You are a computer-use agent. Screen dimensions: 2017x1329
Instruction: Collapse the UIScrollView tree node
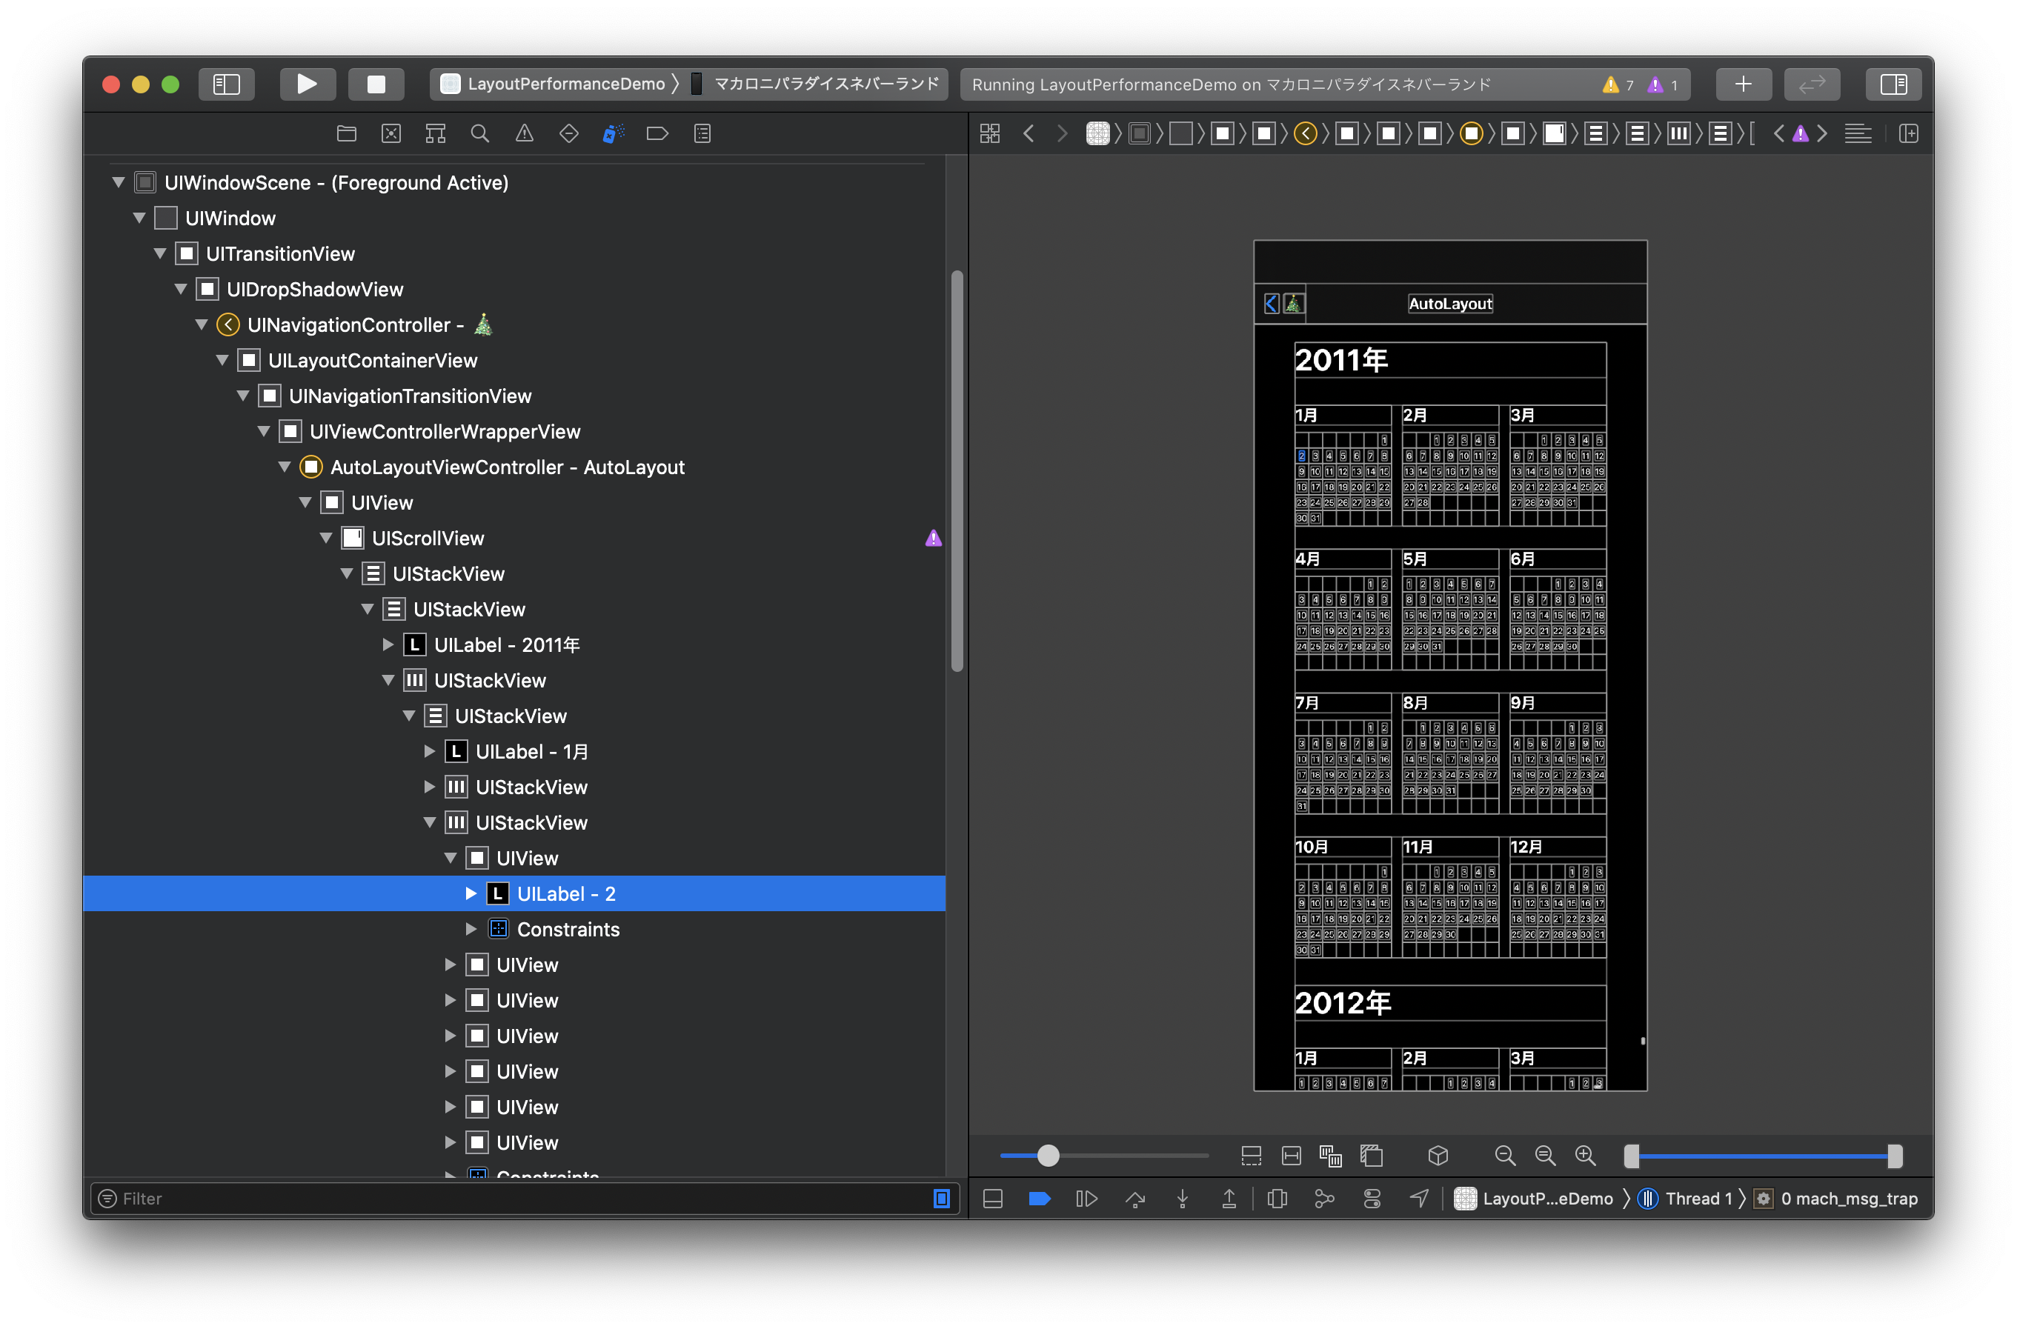(x=327, y=539)
